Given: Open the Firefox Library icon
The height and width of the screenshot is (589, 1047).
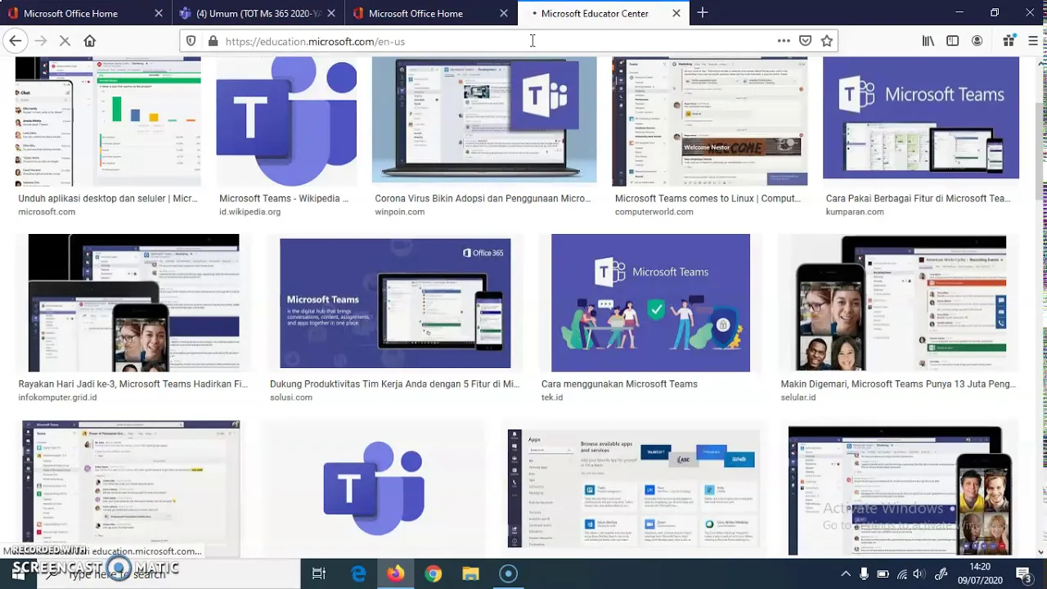Looking at the screenshot, I should [x=928, y=41].
